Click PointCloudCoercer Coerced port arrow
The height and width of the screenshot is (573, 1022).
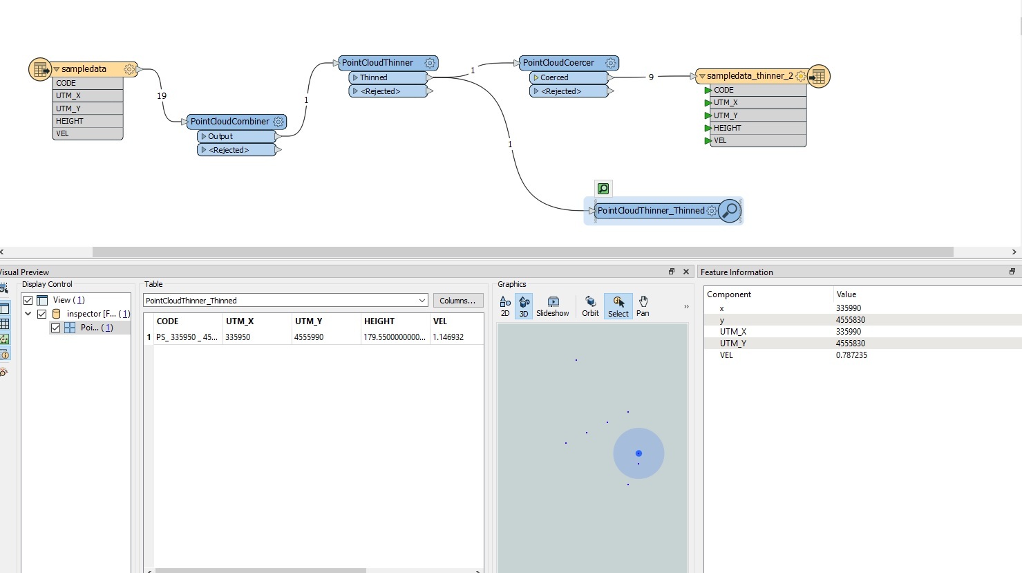point(536,77)
